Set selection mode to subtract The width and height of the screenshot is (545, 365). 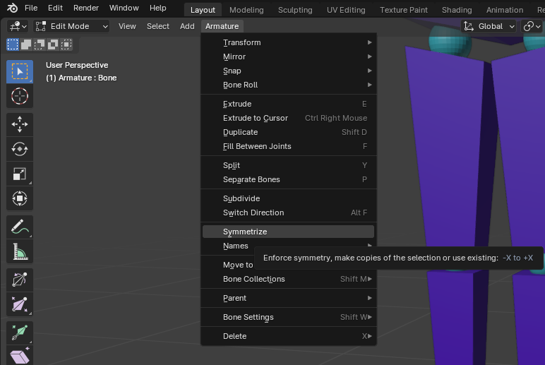pos(40,44)
